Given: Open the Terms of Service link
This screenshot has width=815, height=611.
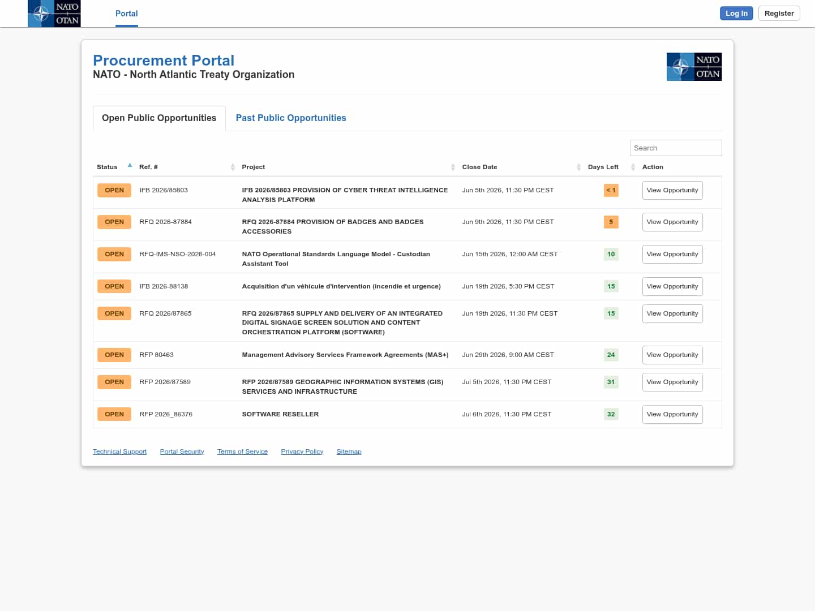Looking at the screenshot, I should (x=243, y=451).
